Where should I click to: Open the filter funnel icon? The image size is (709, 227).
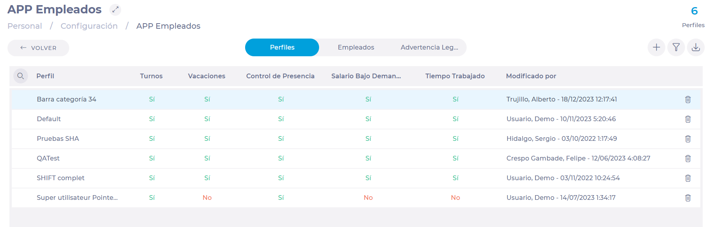tap(676, 48)
